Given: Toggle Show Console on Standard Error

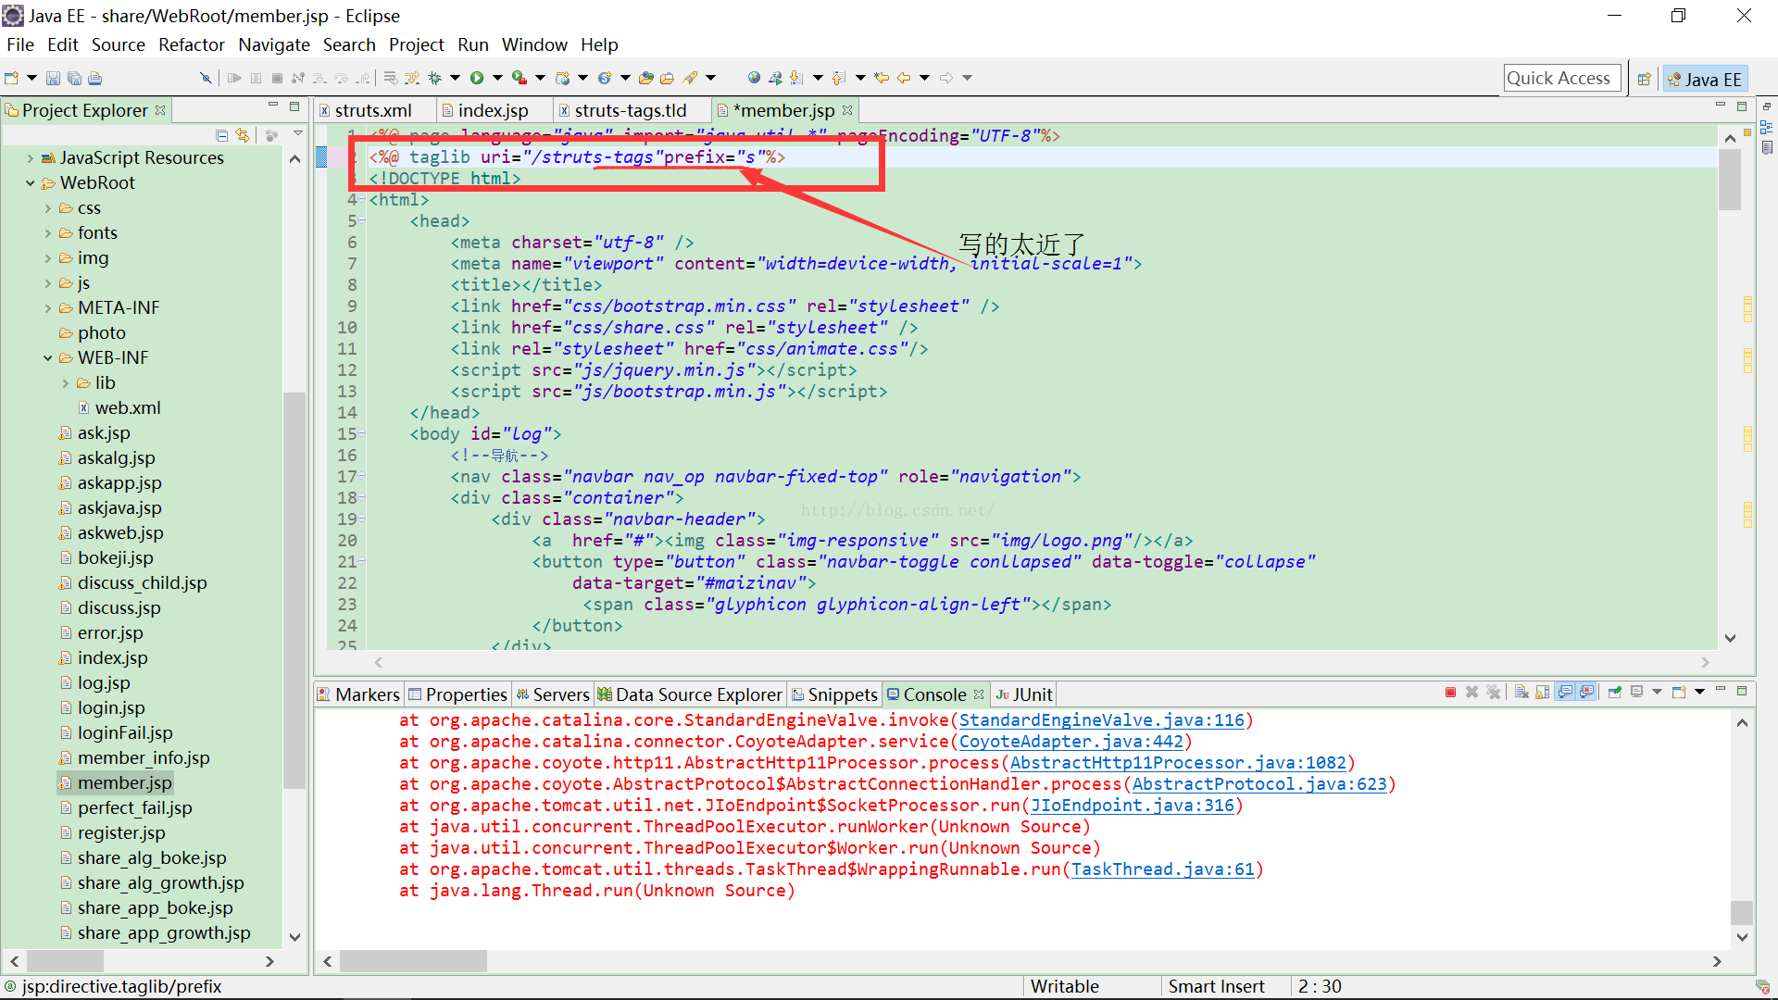Looking at the screenshot, I should (x=1586, y=692).
